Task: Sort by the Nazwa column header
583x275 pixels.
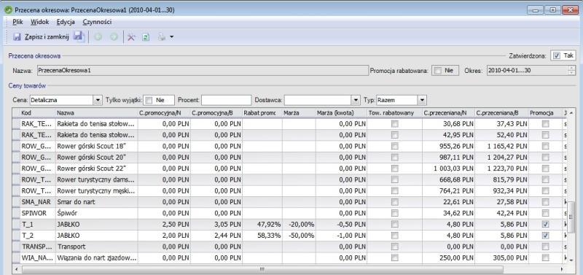Action: (x=96, y=113)
